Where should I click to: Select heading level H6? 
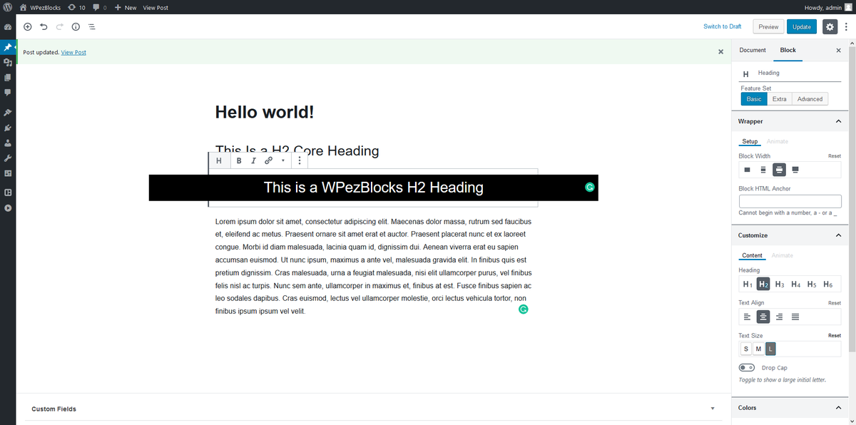(827, 284)
